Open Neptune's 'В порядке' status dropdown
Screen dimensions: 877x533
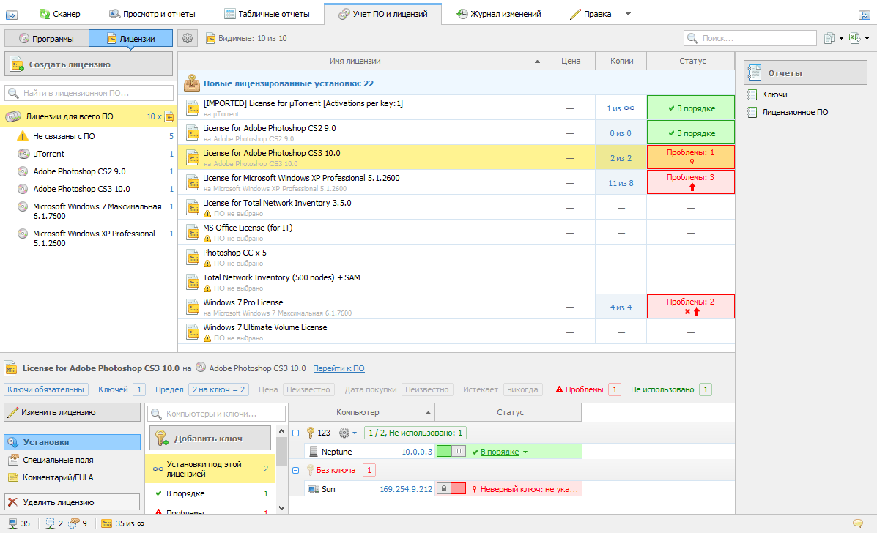pos(525,452)
